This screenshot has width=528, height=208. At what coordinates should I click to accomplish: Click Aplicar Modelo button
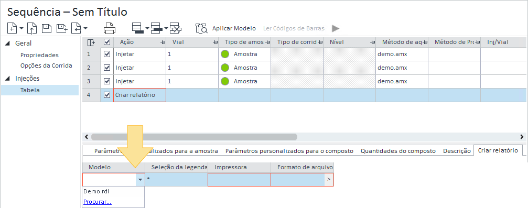point(234,29)
